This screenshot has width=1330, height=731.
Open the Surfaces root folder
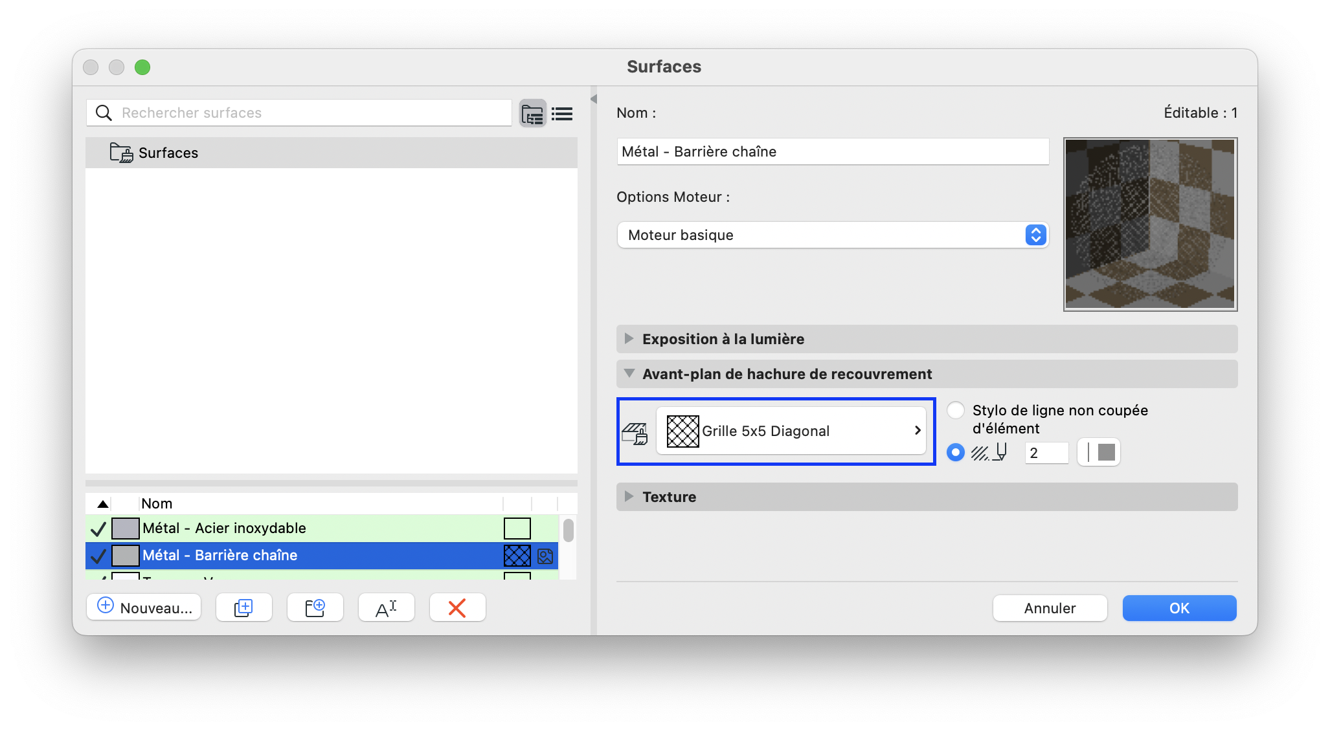click(332, 153)
